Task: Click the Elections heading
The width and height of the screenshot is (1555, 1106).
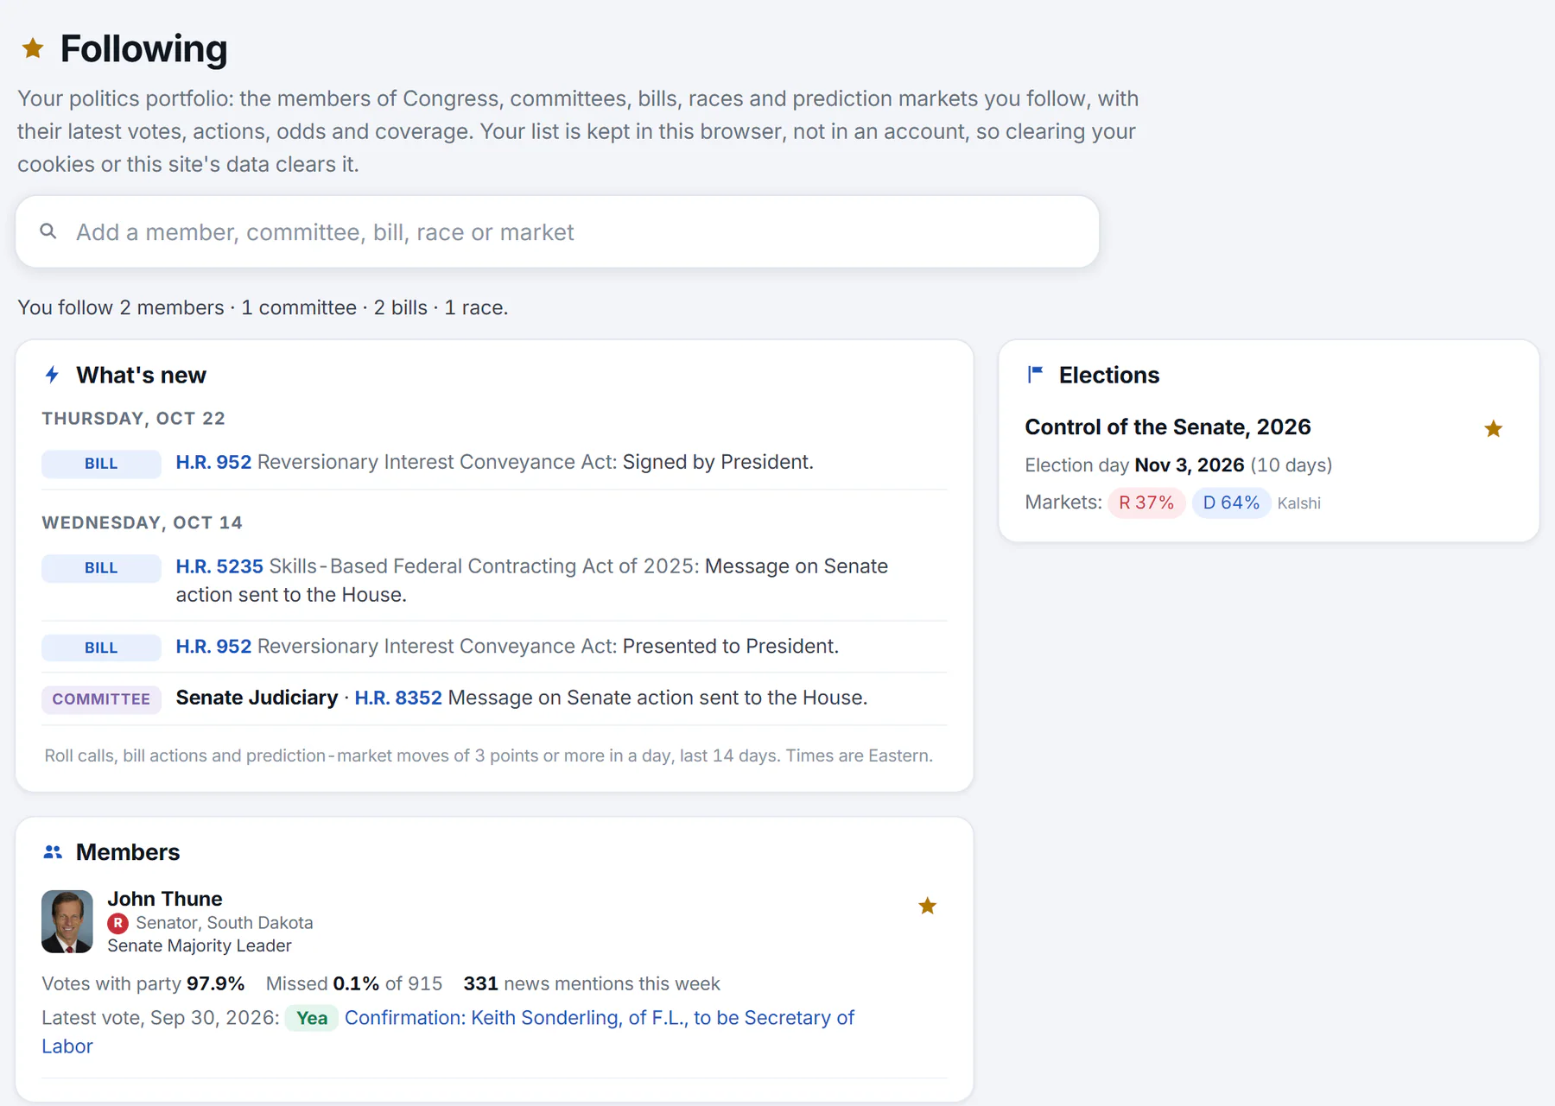Action: [1109, 375]
